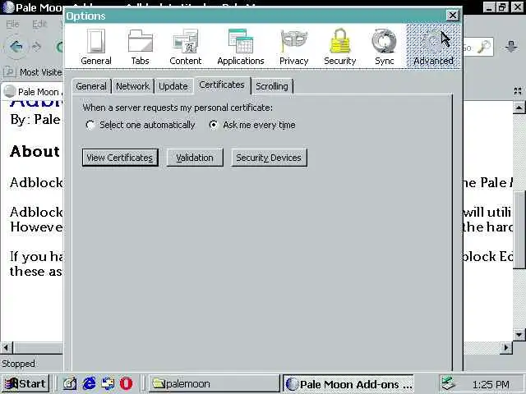Click the Validation button
The height and width of the screenshot is (394, 526).
point(195,158)
